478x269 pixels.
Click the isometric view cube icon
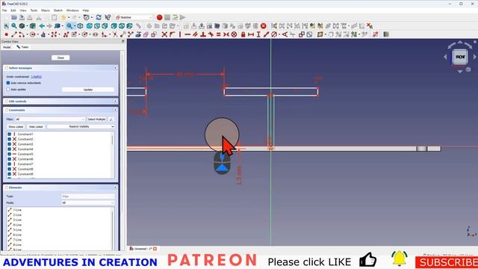tap(80, 26)
